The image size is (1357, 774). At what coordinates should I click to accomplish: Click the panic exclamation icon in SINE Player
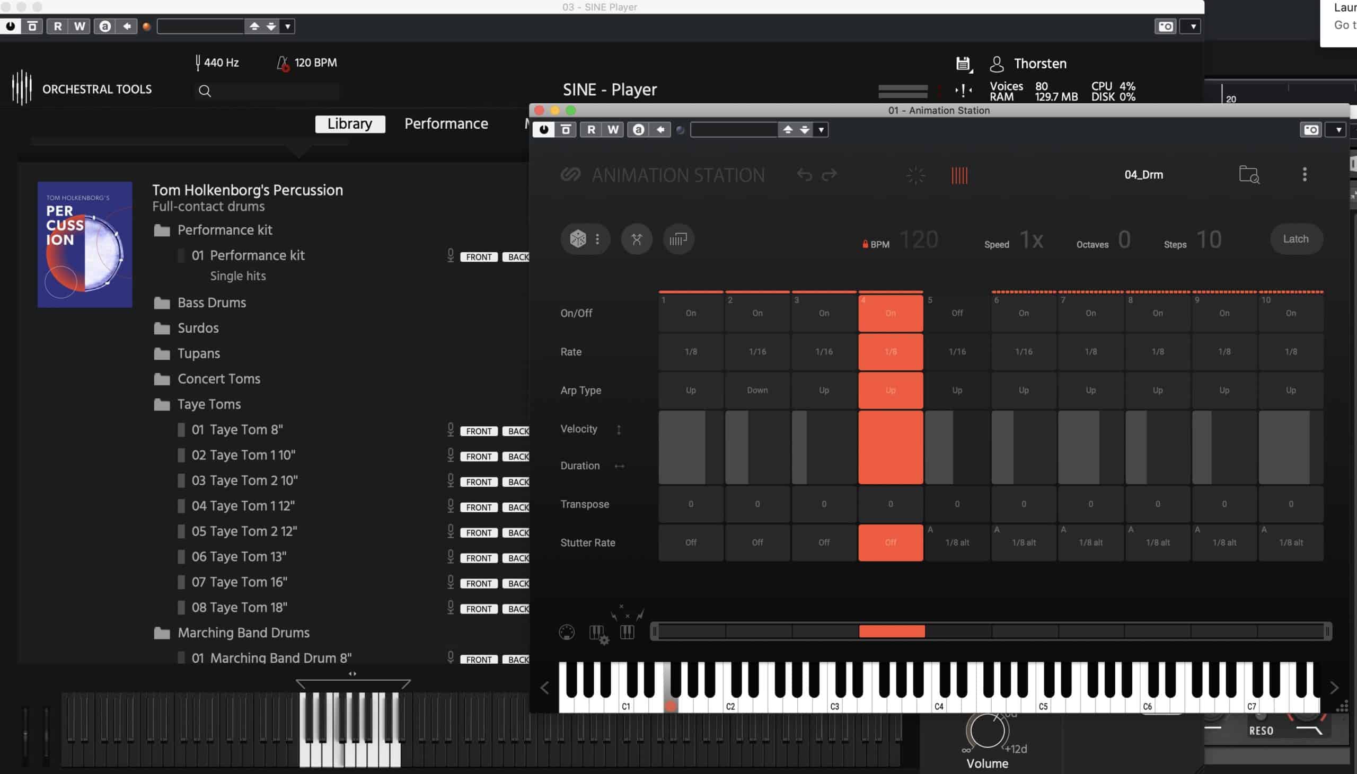click(x=963, y=91)
